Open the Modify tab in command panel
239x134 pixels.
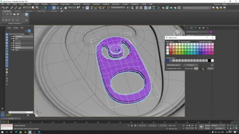(192, 28)
